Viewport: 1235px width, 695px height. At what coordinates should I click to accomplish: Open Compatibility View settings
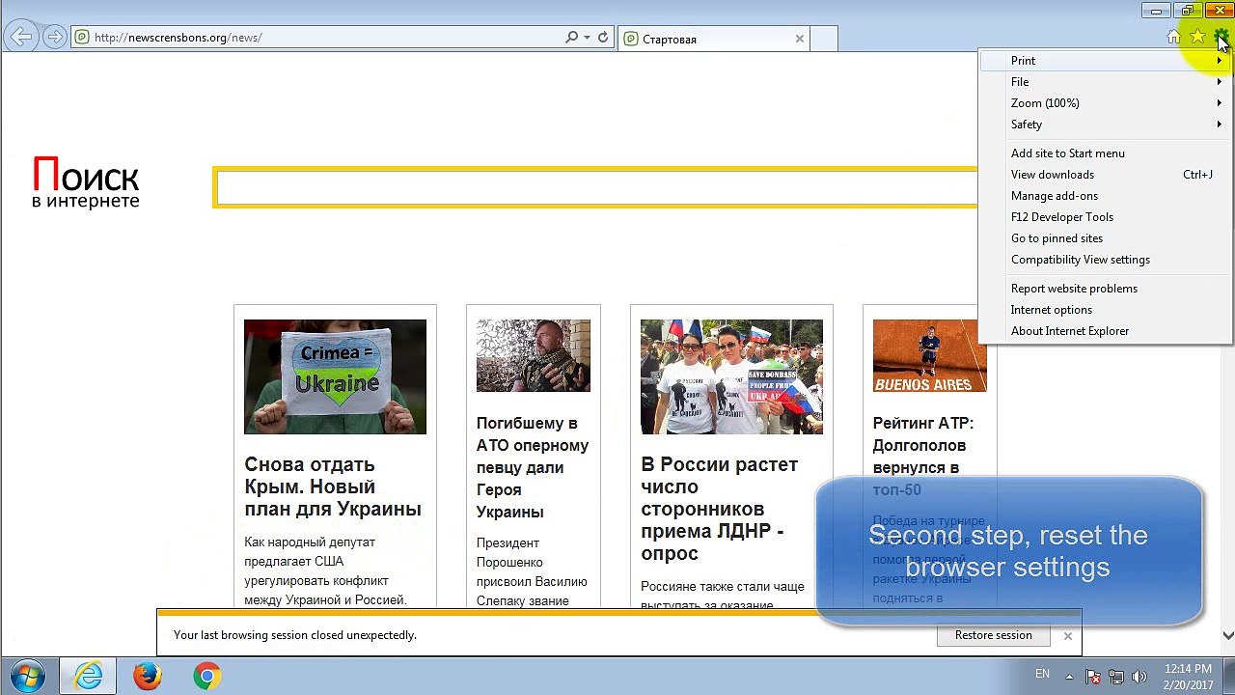point(1106,259)
